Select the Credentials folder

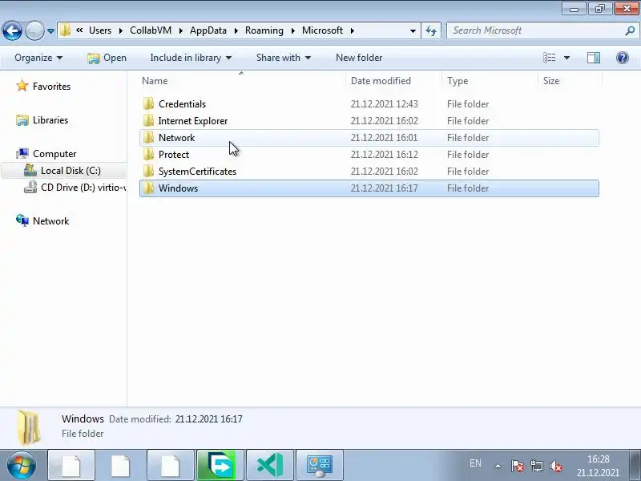369,104
